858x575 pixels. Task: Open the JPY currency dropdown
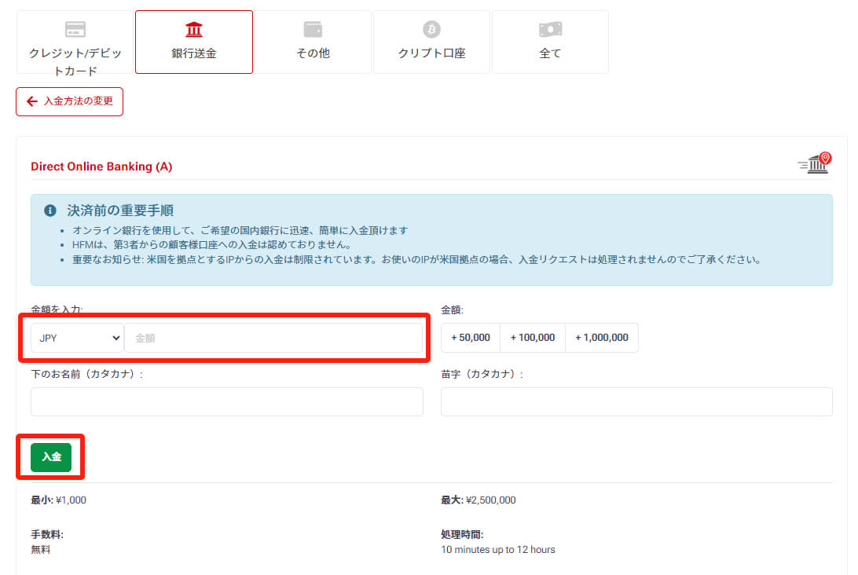pos(78,338)
